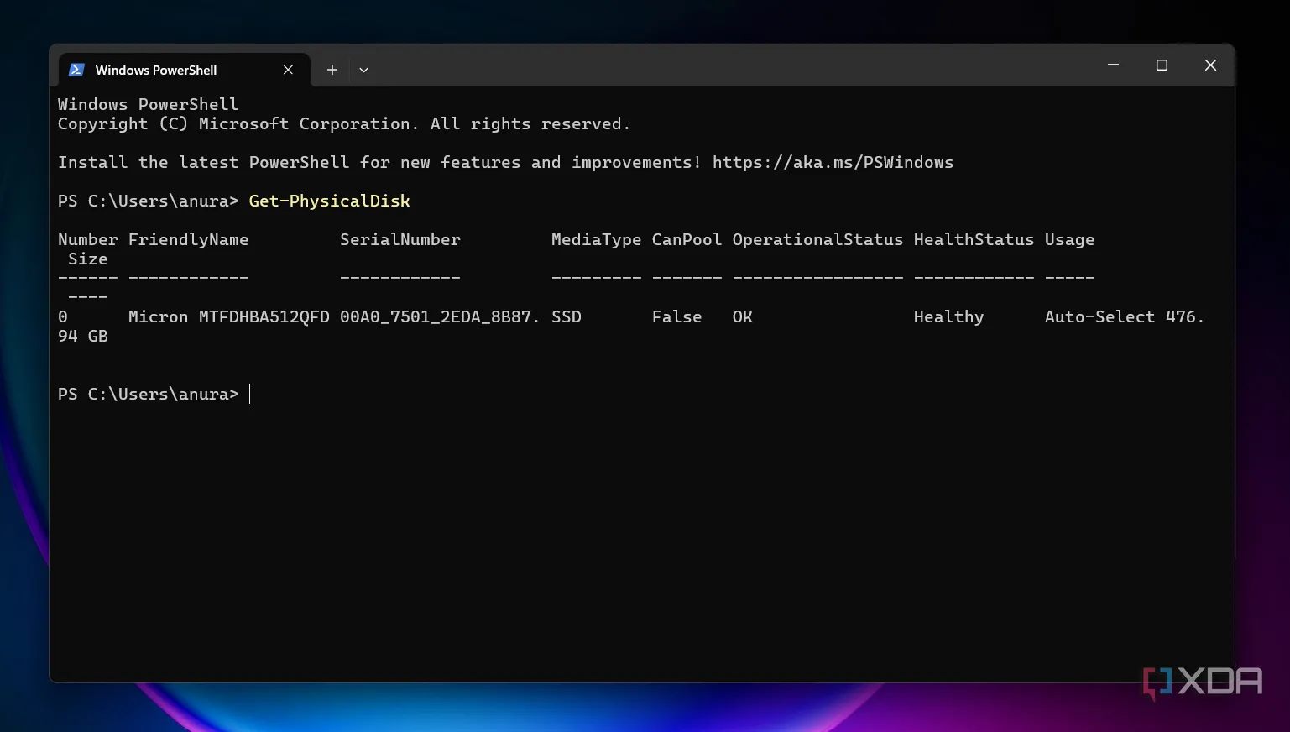Click the Auto-Select usage value
The width and height of the screenshot is (1290, 732).
(x=1099, y=316)
